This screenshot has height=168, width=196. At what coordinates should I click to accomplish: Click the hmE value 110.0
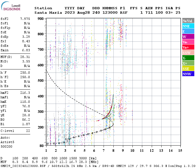25,102
